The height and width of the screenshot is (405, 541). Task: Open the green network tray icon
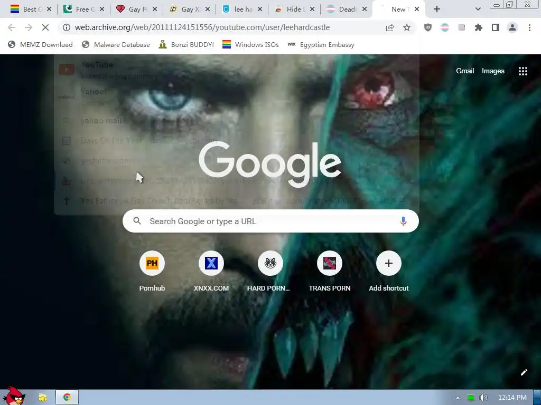[470, 398]
